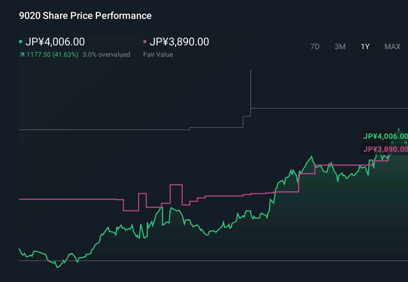Expand the 1Y range selector
This screenshot has width=408, height=282.
(x=365, y=46)
